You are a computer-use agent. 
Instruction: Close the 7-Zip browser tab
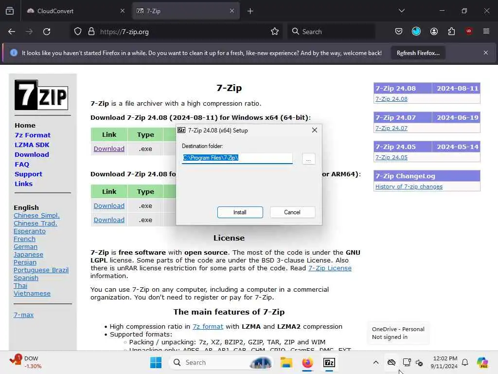point(232,11)
